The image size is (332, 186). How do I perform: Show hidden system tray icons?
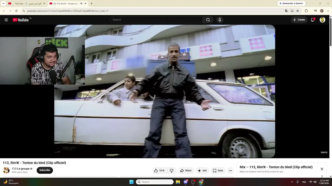pyautogui.click(x=292, y=182)
